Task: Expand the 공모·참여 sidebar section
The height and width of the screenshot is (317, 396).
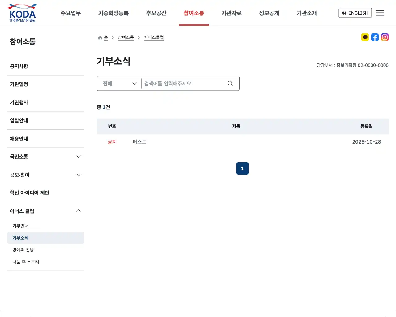Action: 46,175
